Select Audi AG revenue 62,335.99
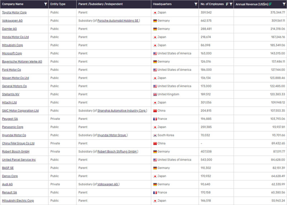This screenshot has width=287, height=205. tap(278, 184)
